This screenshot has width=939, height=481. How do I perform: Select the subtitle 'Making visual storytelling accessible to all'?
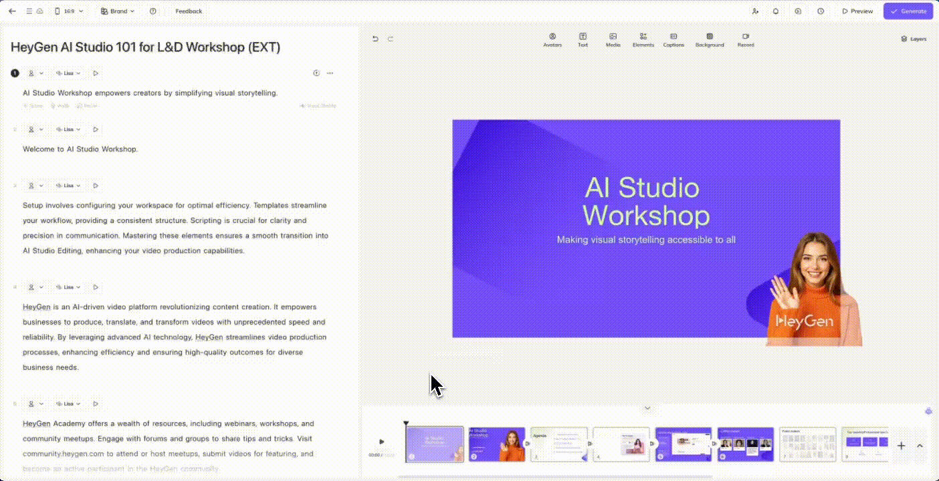pyautogui.click(x=646, y=239)
